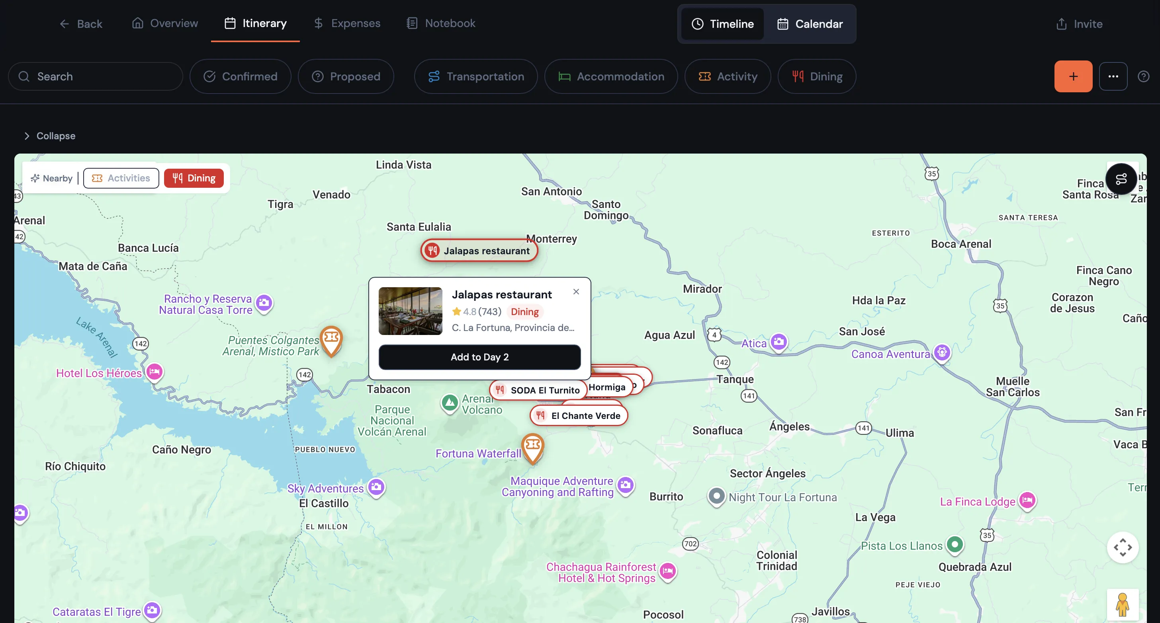Select the El Chante Verde dining pin

pyautogui.click(x=579, y=416)
